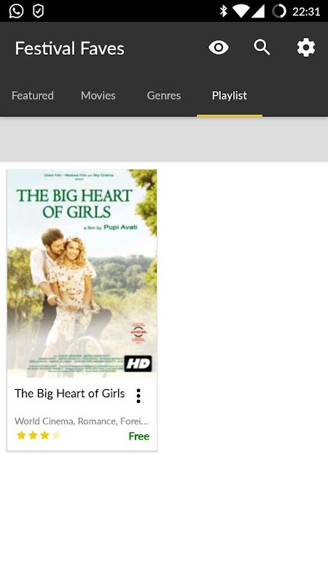Open settings with the gear icon
328x583 pixels.
click(x=305, y=47)
